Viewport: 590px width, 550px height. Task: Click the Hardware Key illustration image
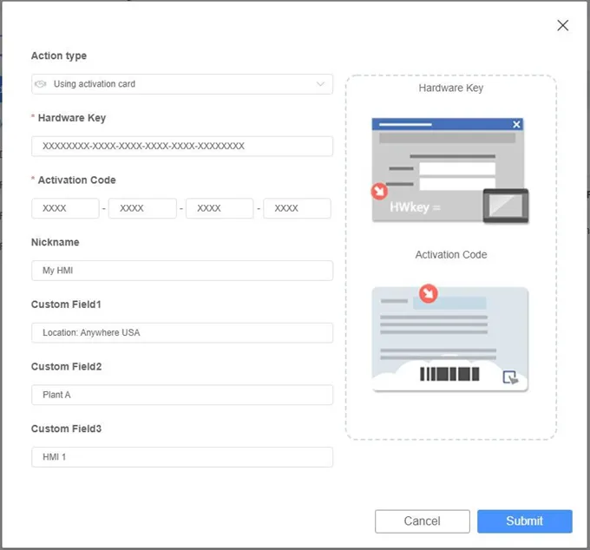450,170
